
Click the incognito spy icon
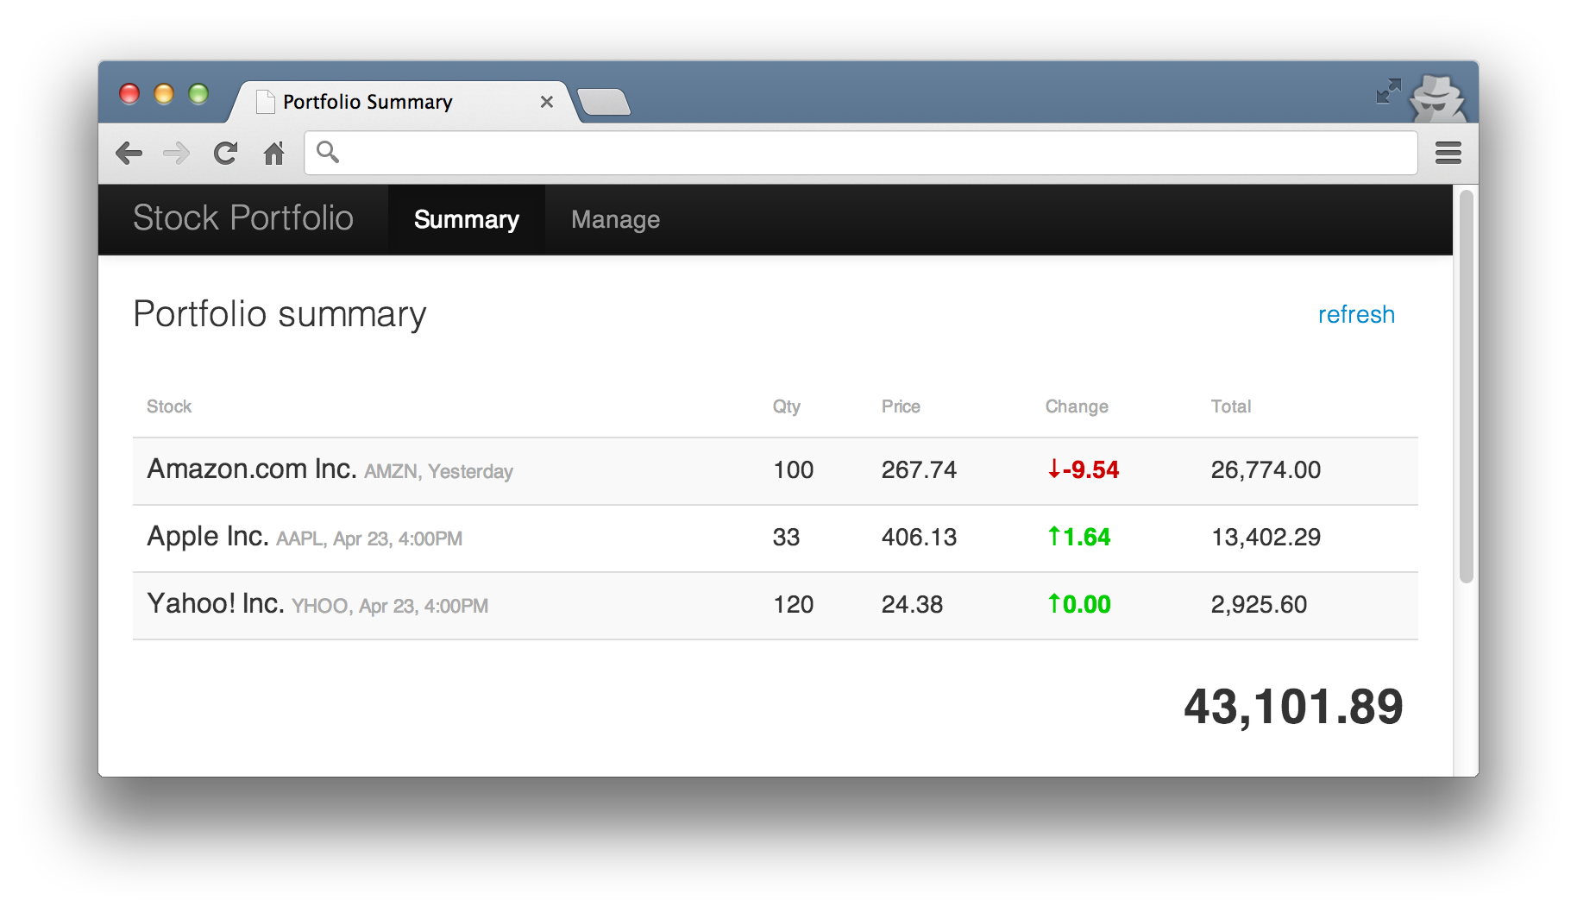(x=1436, y=98)
